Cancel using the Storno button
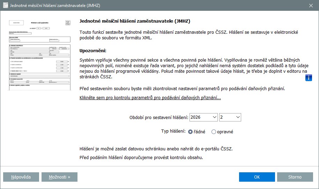Viewport: 319px width, 189px height. tap(295, 177)
